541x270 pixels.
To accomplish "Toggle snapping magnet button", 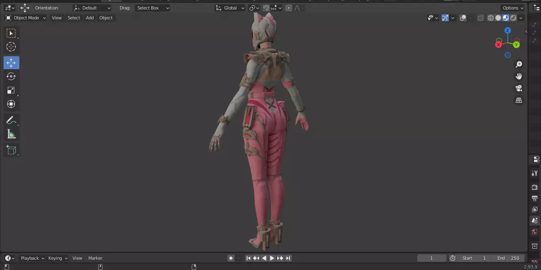I will click(266, 8).
